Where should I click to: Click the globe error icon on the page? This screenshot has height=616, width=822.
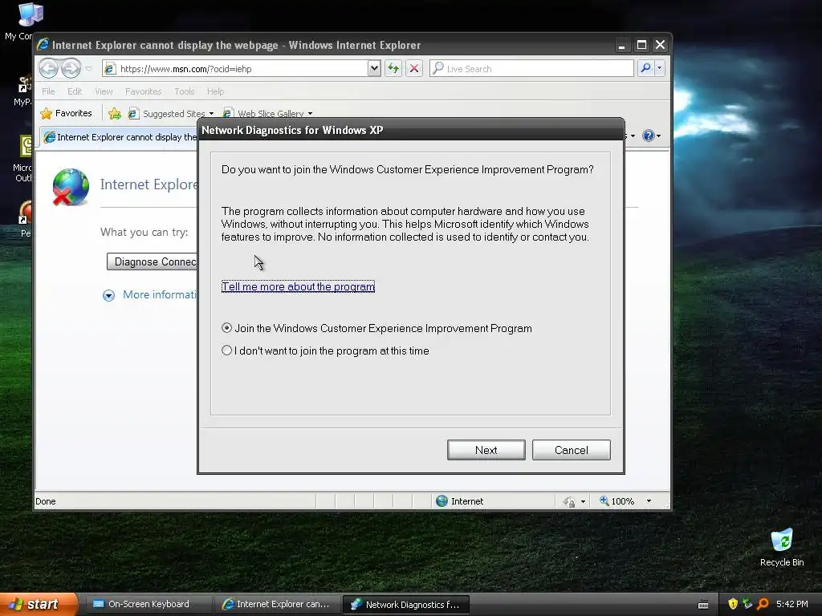(x=71, y=187)
